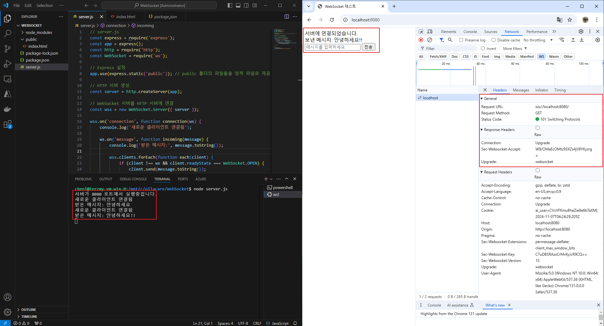Click the import HAR file icon

pyautogui.click(x=573, y=40)
